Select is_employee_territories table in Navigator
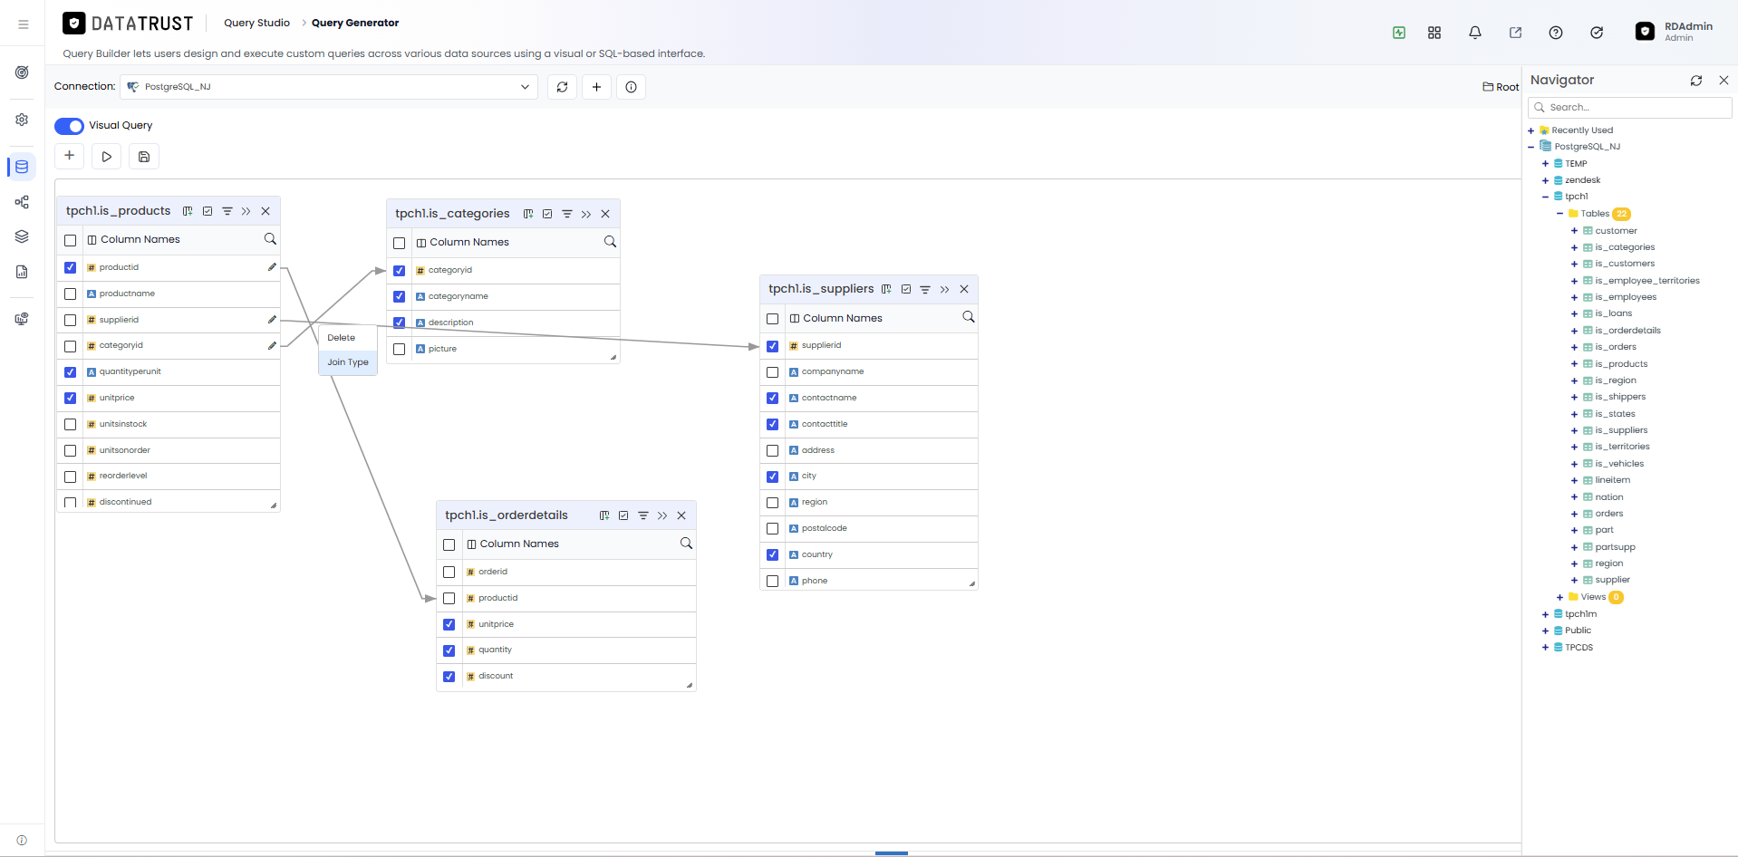The width and height of the screenshot is (1738, 857). (1647, 281)
